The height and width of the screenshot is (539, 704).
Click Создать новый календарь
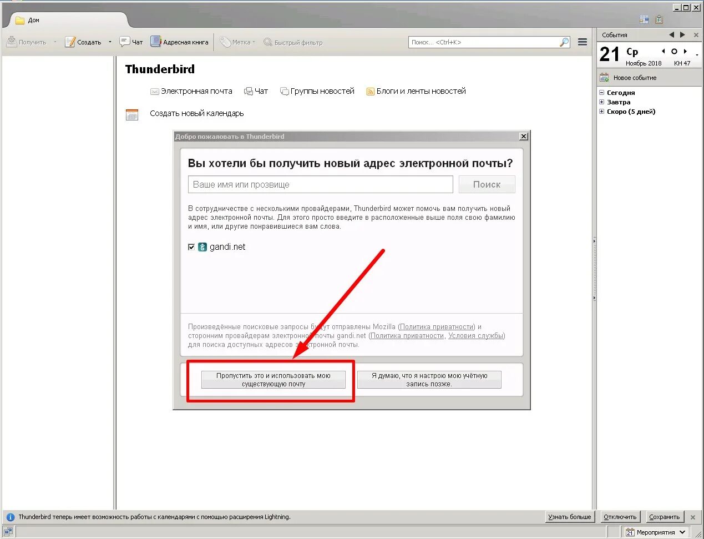click(x=197, y=113)
